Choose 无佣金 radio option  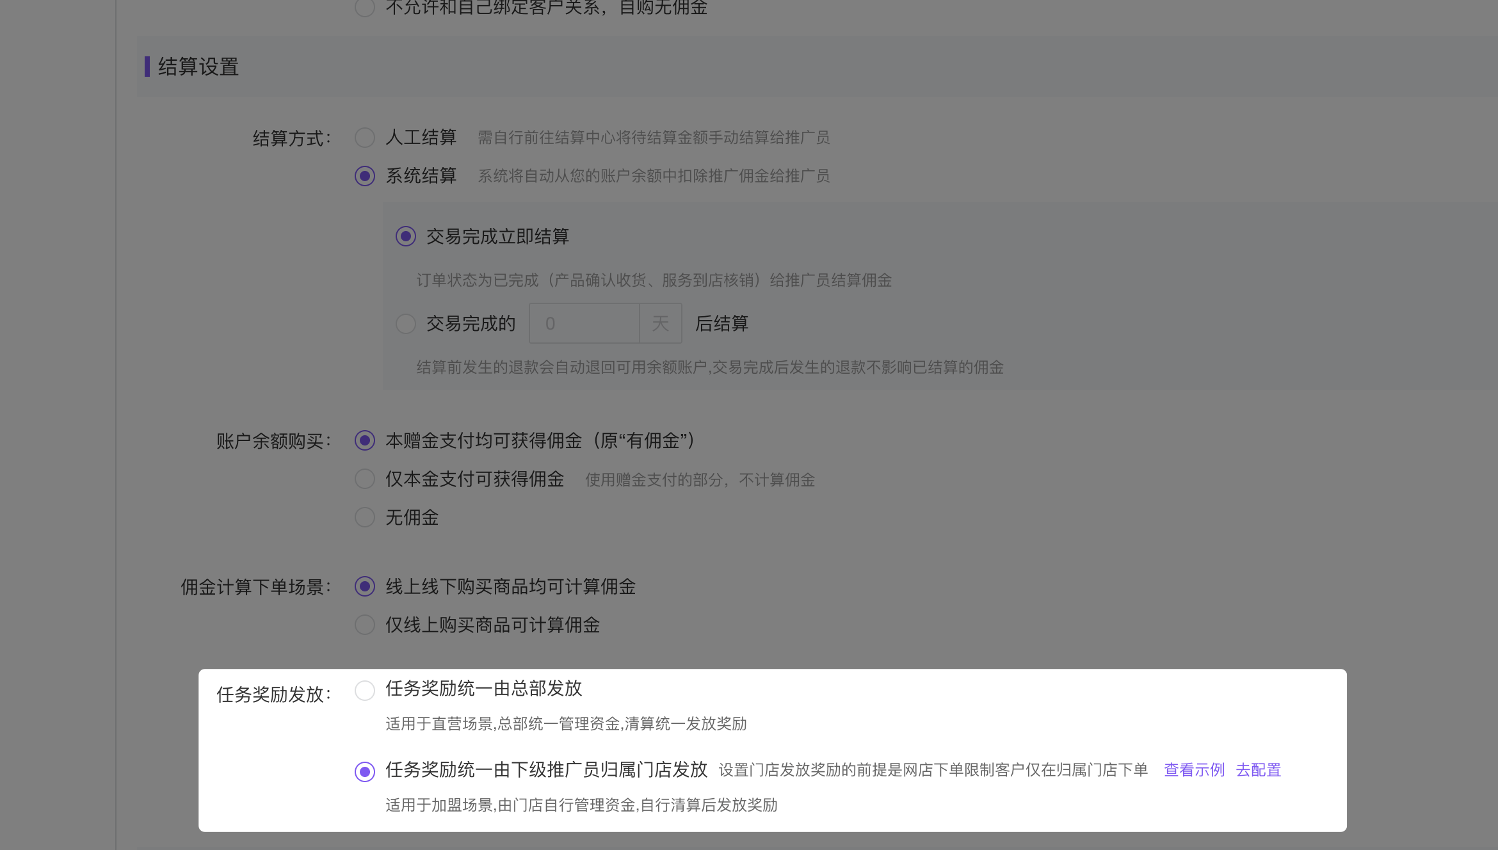click(365, 518)
